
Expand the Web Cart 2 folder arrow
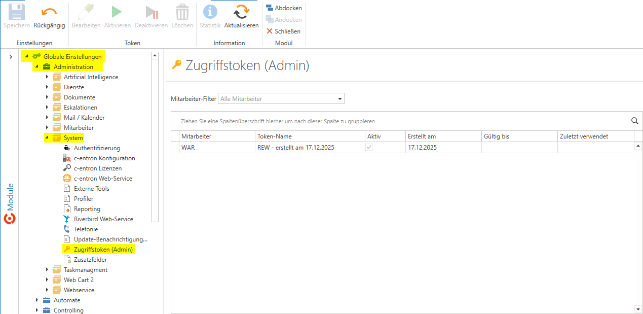click(x=47, y=280)
